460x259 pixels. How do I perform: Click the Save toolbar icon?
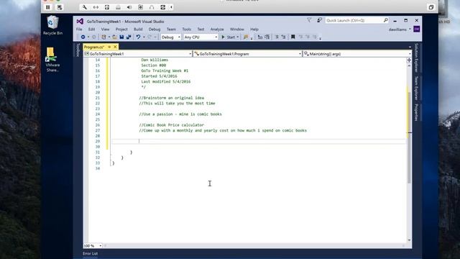[121, 37]
